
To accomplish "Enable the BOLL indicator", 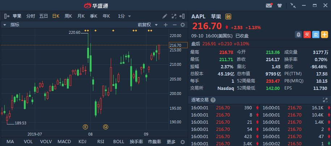I will pos(119,142).
